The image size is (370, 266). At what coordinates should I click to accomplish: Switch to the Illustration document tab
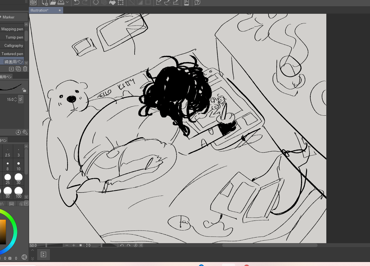click(x=40, y=10)
